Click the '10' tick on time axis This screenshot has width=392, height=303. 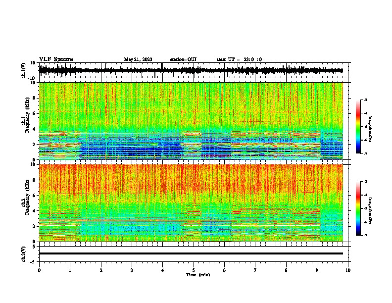(348, 270)
